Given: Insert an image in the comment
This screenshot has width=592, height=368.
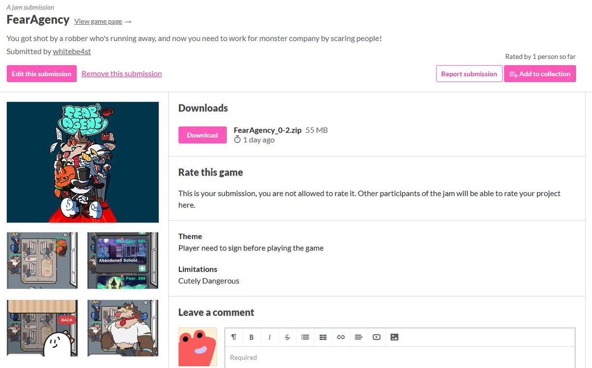Looking at the screenshot, I should 394,337.
